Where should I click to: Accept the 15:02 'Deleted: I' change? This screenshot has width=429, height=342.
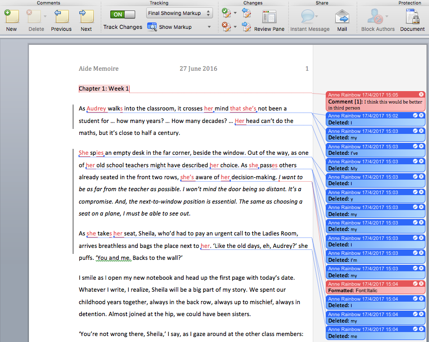pyautogui.click(x=416, y=115)
